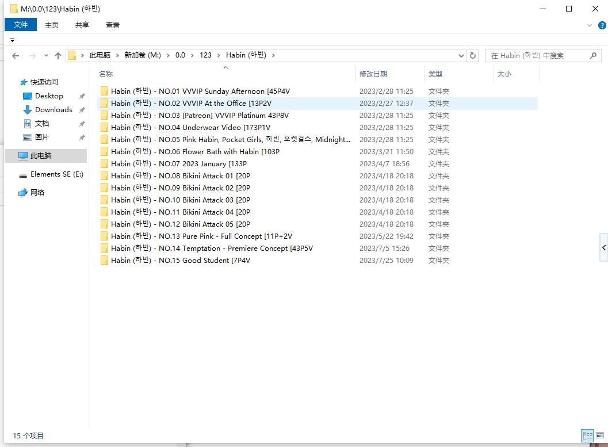Open the 文件 menu tab
The image size is (608, 447).
tap(21, 24)
